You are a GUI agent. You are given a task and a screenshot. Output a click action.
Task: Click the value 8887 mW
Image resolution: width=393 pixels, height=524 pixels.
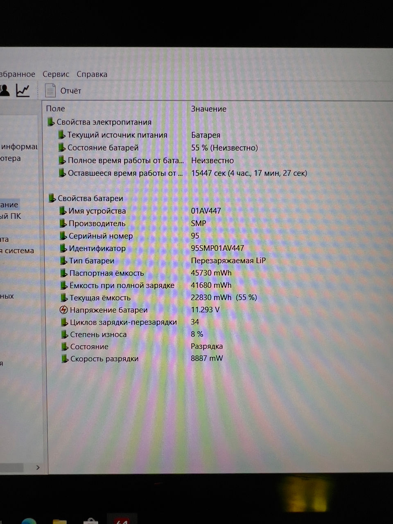pyautogui.click(x=207, y=358)
